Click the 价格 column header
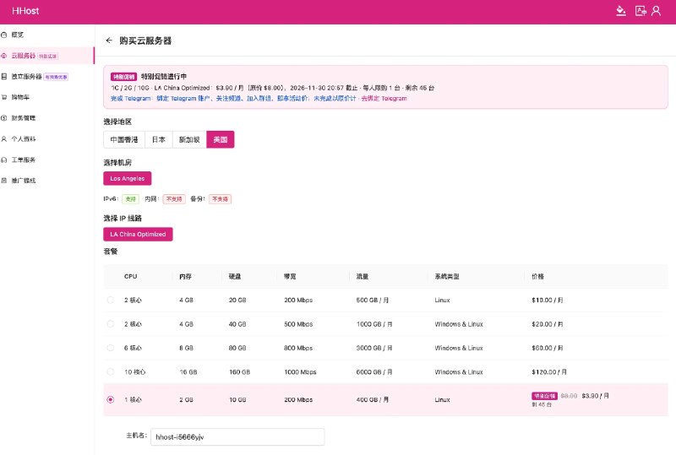The width and height of the screenshot is (676, 455). tap(537, 276)
